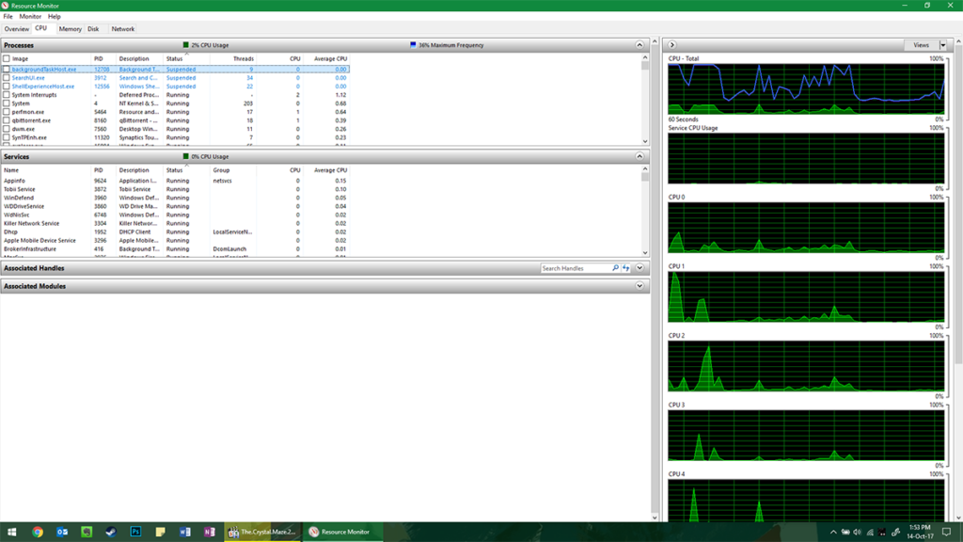Type in the Search Handles field

point(575,268)
